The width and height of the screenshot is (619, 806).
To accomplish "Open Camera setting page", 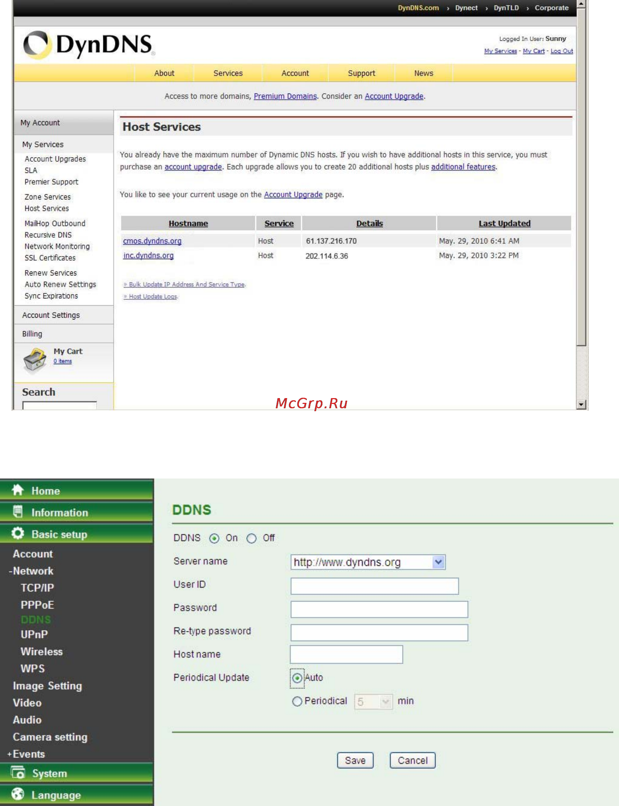I will [x=50, y=737].
